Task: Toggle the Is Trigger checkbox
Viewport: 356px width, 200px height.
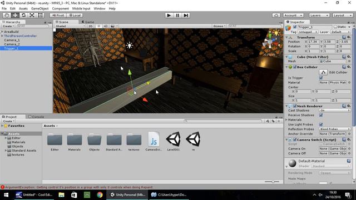Action: [x=321, y=78]
